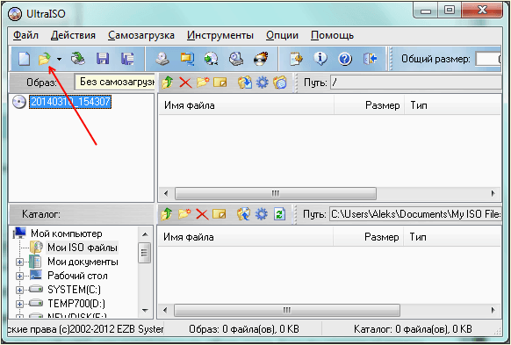The width and height of the screenshot is (511, 345).
Task: Sort image pane by Размер column
Action: point(370,105)
